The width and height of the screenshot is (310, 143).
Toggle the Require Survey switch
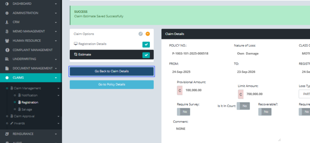coord(183,112)
